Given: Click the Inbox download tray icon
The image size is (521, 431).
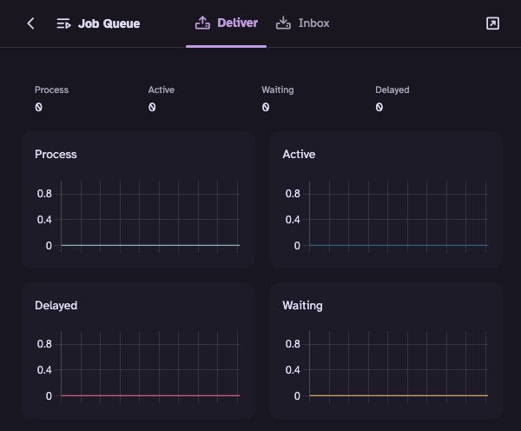Looking at the screenshot, I should 283,23.
